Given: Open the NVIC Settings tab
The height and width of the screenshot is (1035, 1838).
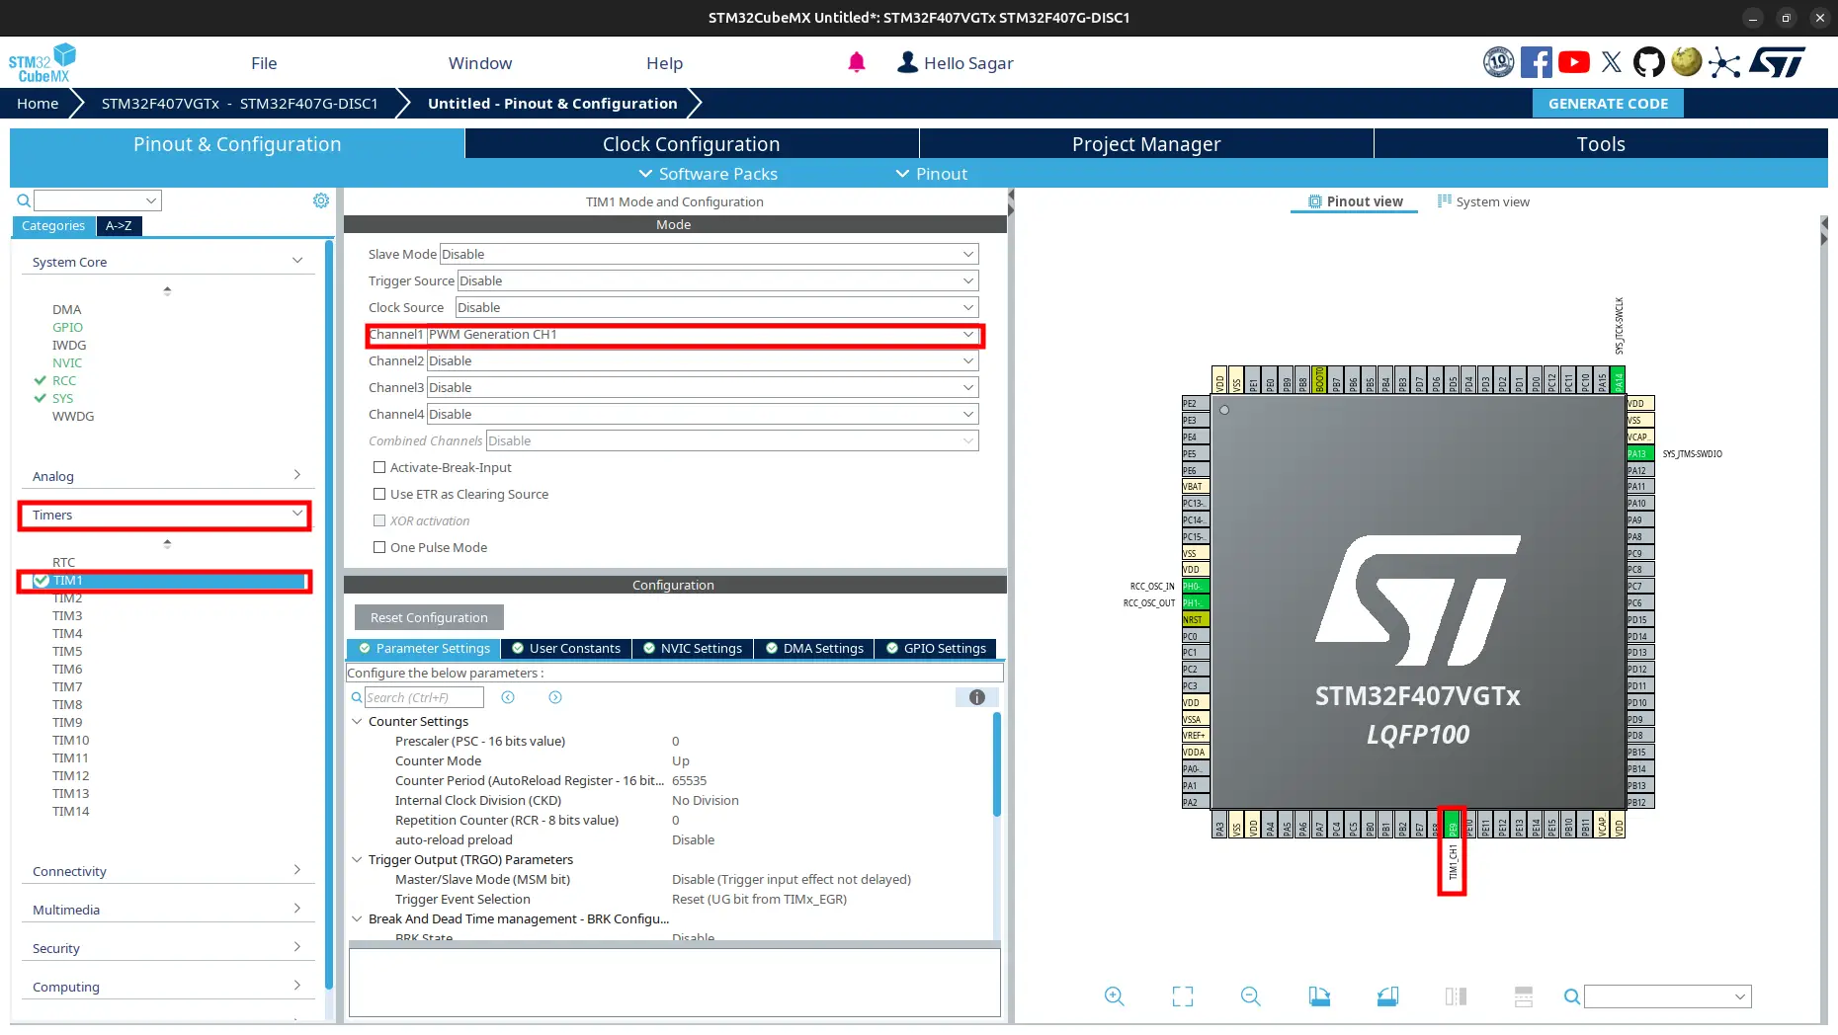Looking at the screenshot, I should point(692,648).
